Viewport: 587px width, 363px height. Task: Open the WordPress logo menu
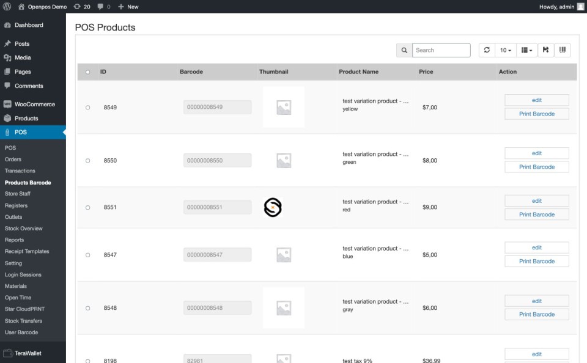coord(7,7)
